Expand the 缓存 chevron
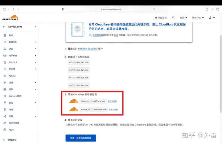Screen dimensions: 222x144 click(x=35, y=89)
